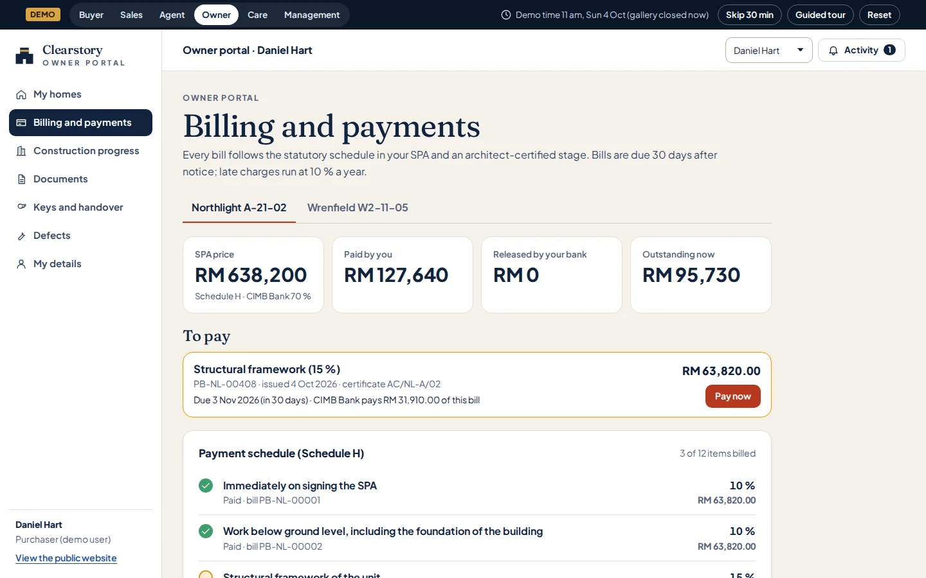Click the Skip 30 min button

pyautogui.click(x=750, y=15)
